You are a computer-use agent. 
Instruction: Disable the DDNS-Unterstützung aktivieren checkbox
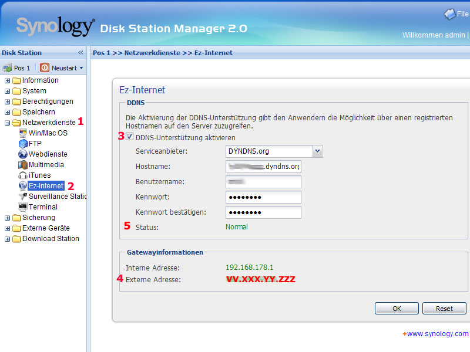tap(130, 137)
